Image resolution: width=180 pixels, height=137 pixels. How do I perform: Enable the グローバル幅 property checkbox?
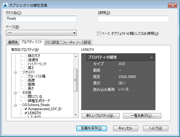pyautogui.click(x=26, y=76)
